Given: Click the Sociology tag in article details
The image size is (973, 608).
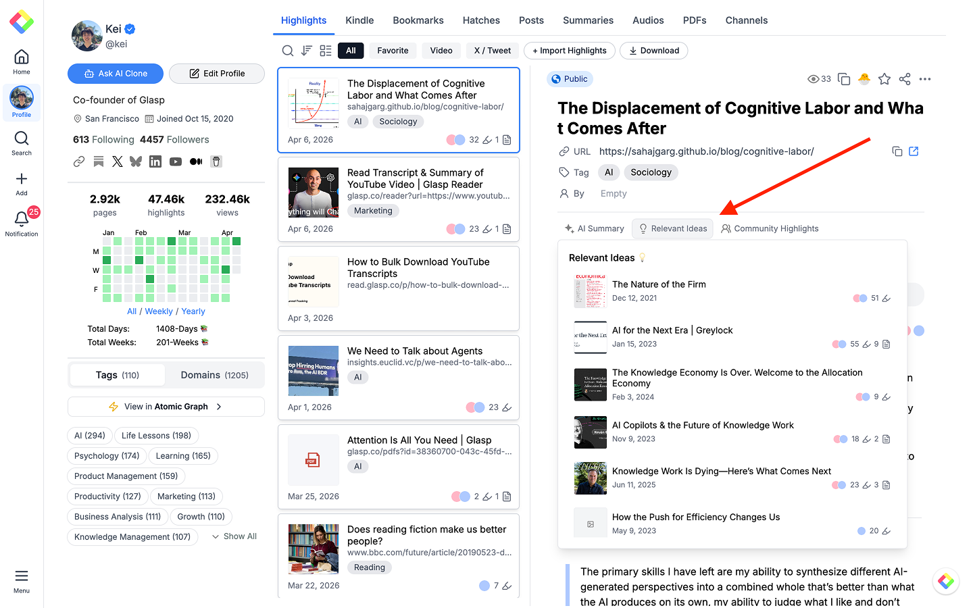Looking at the screenshot, I should coord(651,172).
